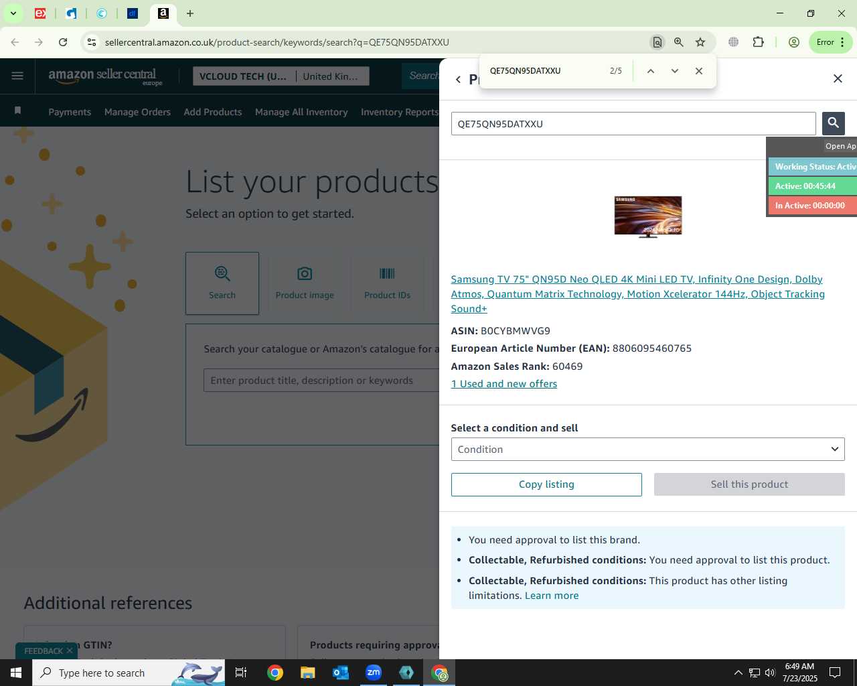
Task: Expand the Condition dropdown
Action: tap(647, 450)
